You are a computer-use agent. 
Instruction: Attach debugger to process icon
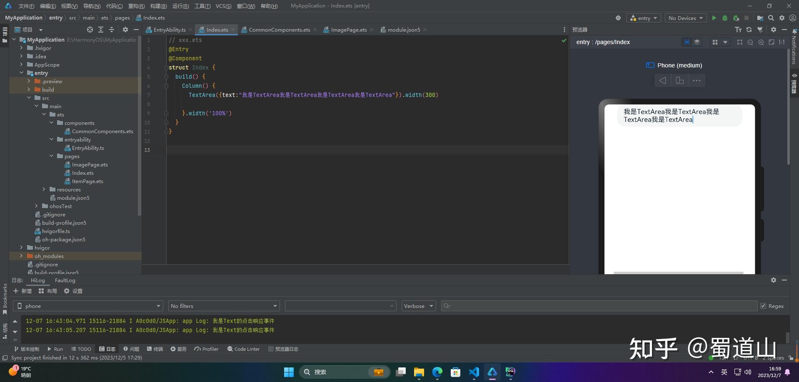(x=736, y=18)
